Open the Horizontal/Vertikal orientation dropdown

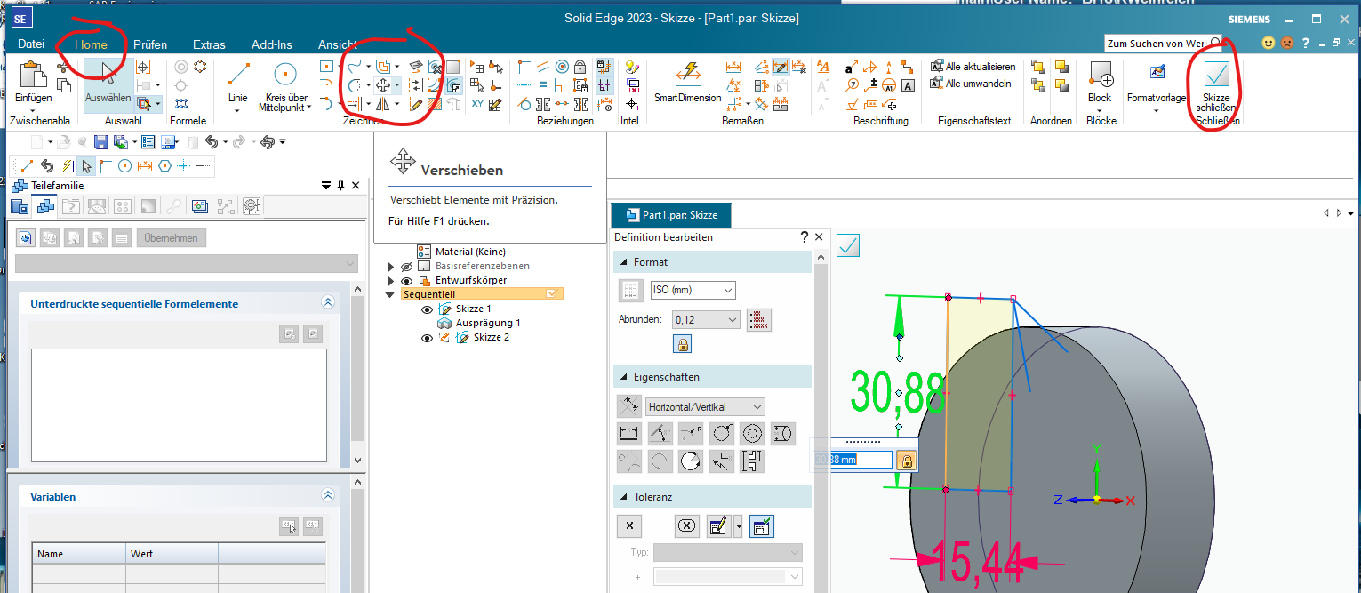705,406
